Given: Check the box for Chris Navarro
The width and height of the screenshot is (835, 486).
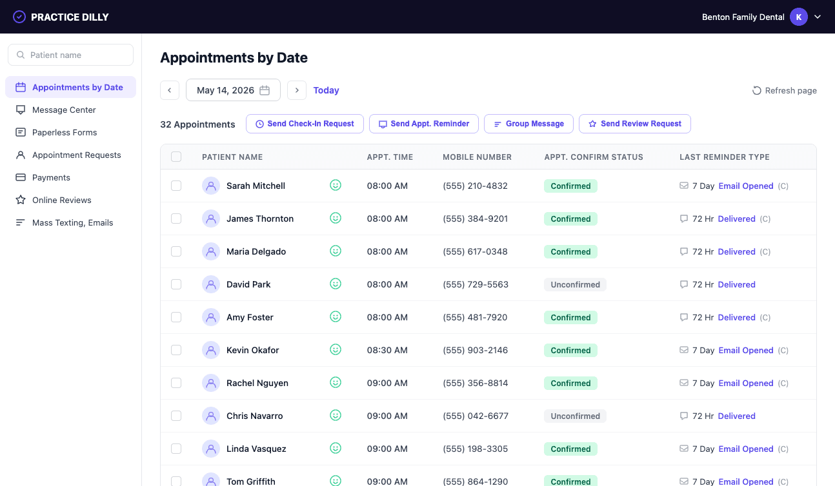Looking at the screenshot, I should coord(176,416).
